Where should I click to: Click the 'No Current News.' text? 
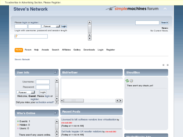point(159,31)
